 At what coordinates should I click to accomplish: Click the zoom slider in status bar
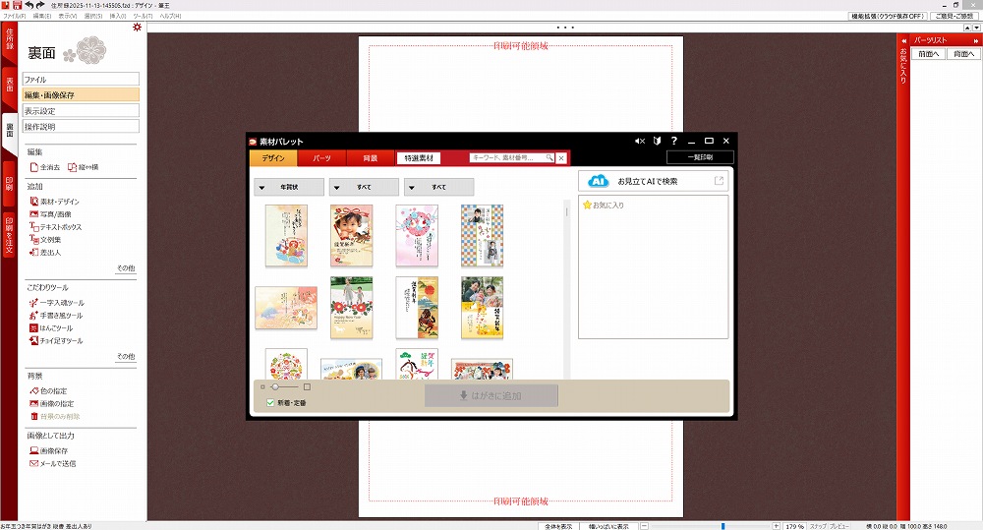pyautogui.click(x=723, y=526)
